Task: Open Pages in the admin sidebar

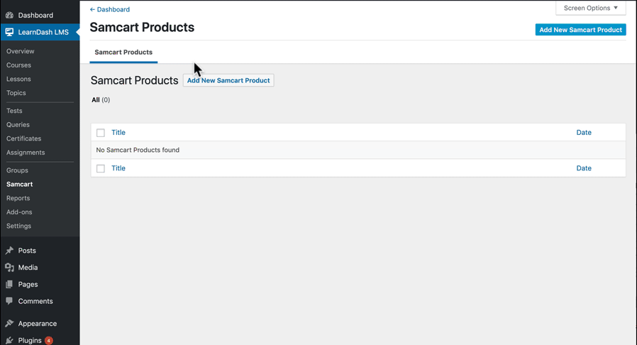Action: pos(28,284)
